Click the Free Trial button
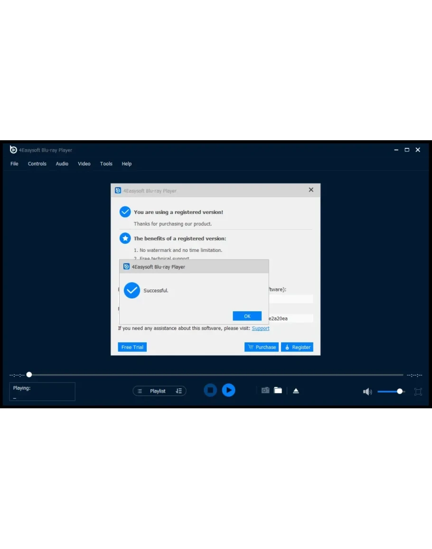This screenshot has width=432, height=549. [x=132, y=347]
